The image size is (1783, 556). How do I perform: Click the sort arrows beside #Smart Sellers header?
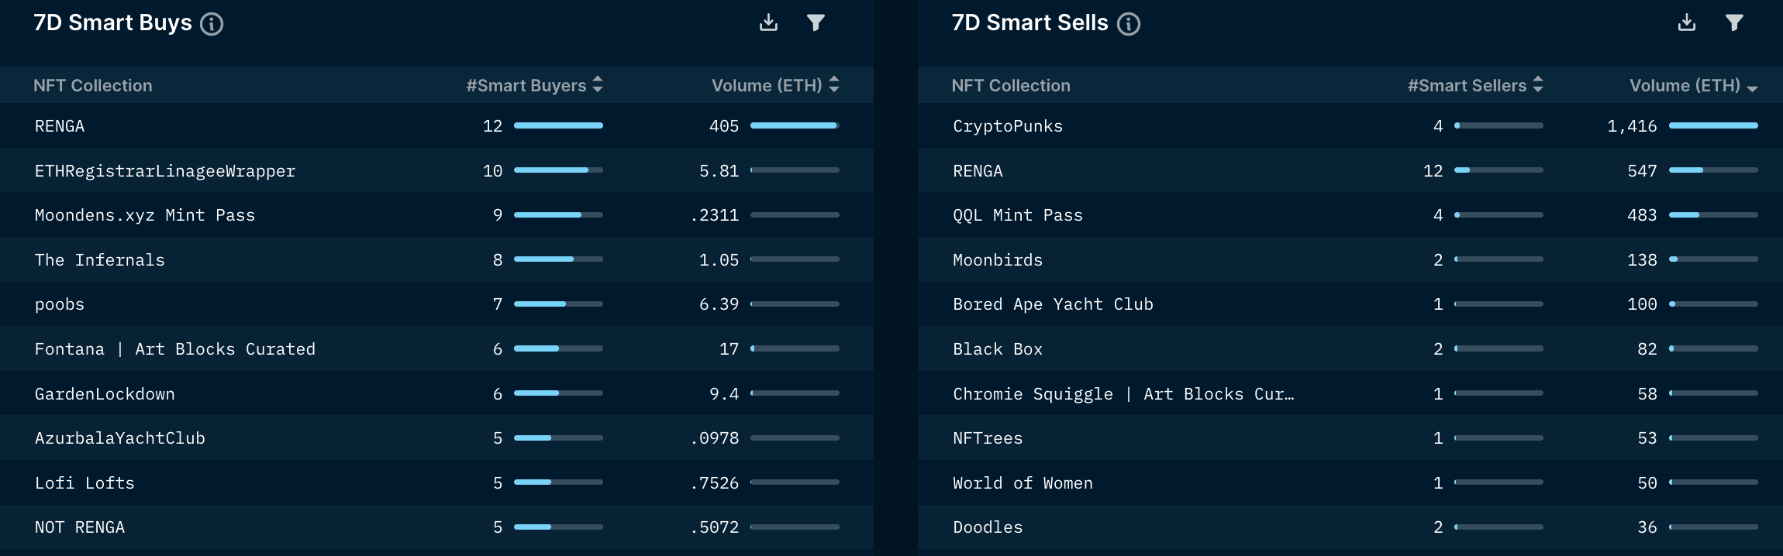(x=1538, y=85)
